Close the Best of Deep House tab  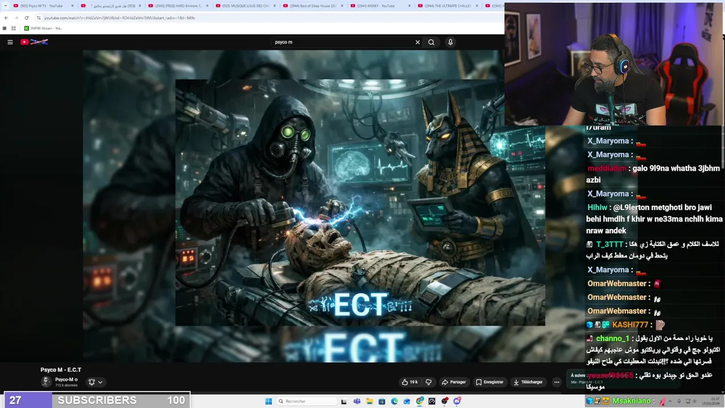click(x=342, y=6)
